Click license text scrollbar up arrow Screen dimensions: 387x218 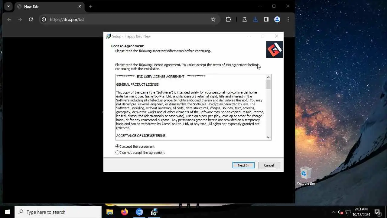coord(268,77)
